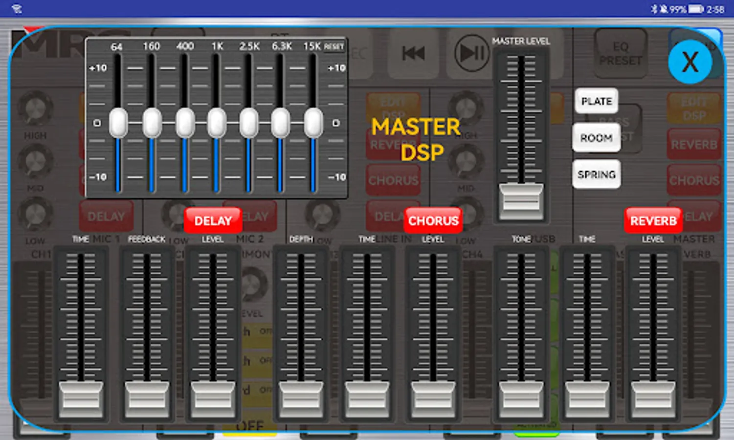Toggle the red REVERB effect button

(653, 221)
